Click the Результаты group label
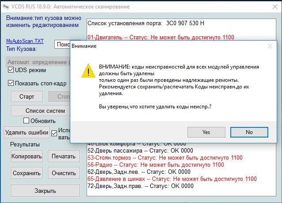The width and height of the screenshot is (282, 203). [25, 144]
